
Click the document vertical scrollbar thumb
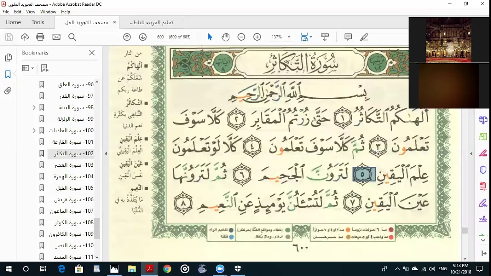click(x=465, y=230)
